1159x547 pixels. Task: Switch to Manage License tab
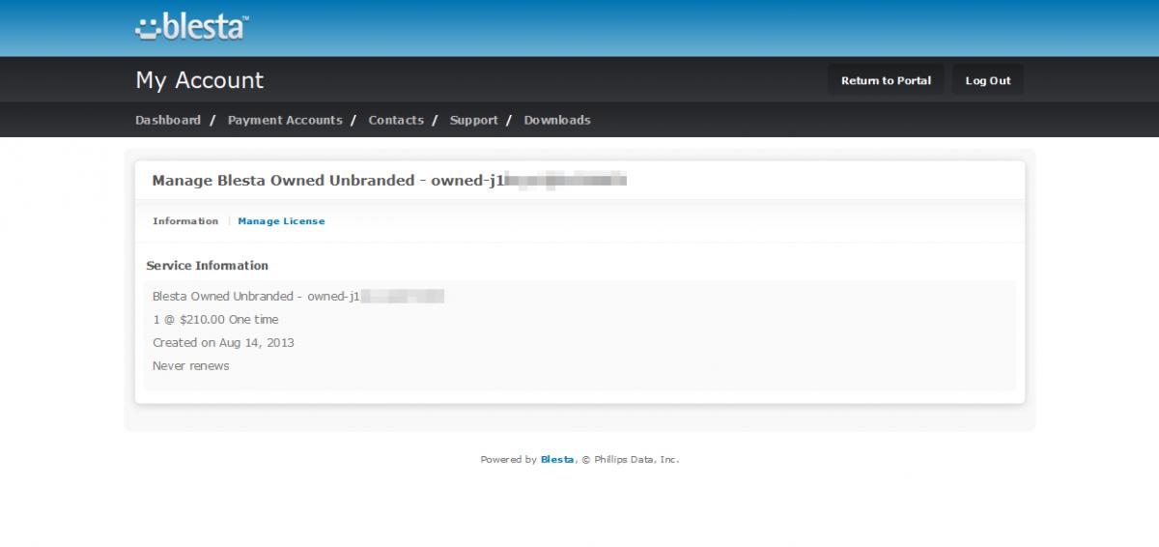tap(281, 221)
